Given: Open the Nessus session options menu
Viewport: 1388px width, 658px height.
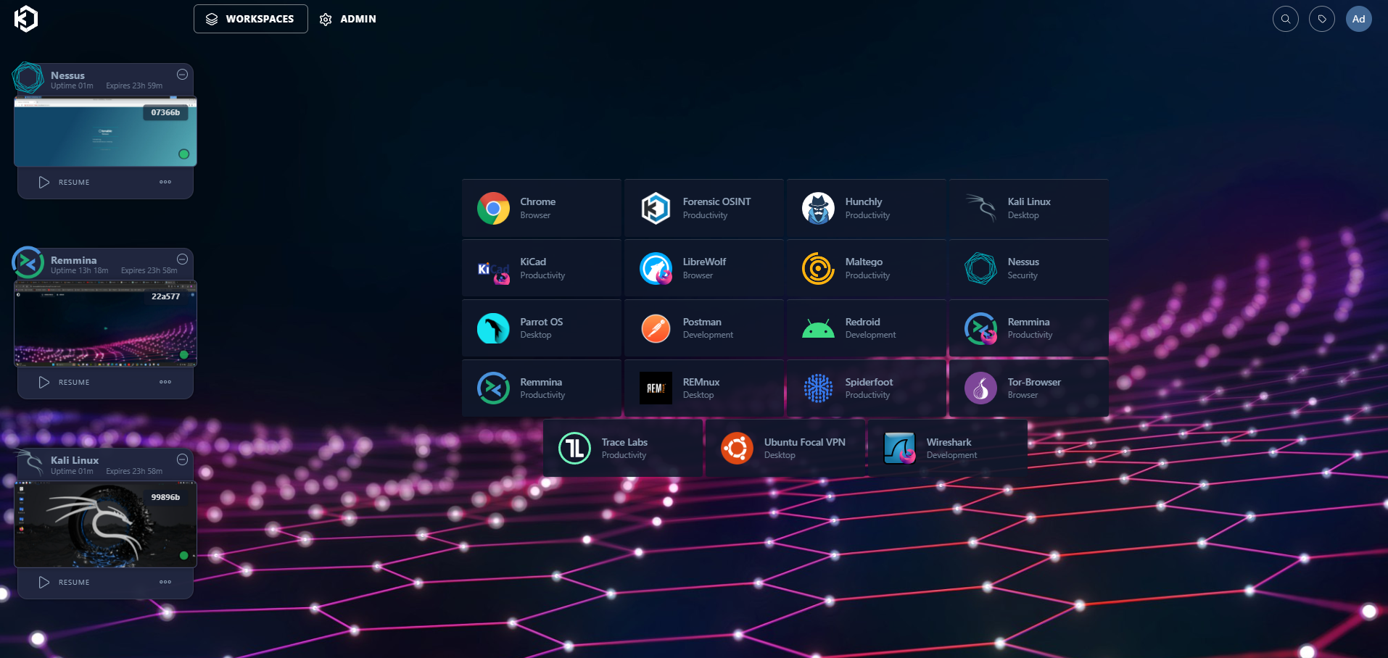Looking at the screenshot, I should pos(165,182).
